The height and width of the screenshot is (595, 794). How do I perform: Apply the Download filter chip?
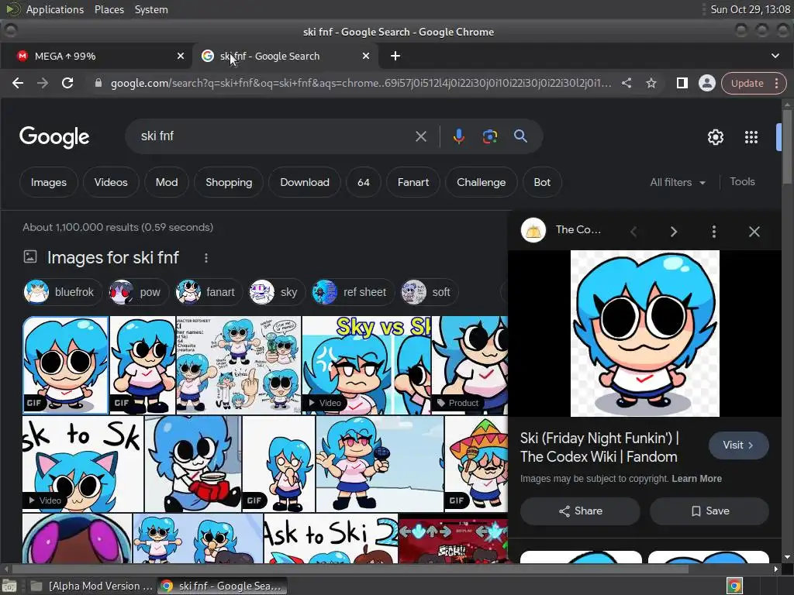(x=305, y=182)
